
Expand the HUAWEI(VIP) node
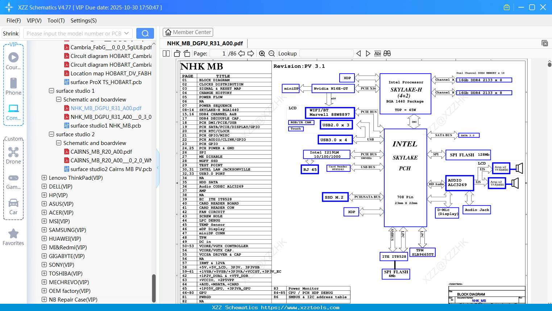tap(44, 239)
